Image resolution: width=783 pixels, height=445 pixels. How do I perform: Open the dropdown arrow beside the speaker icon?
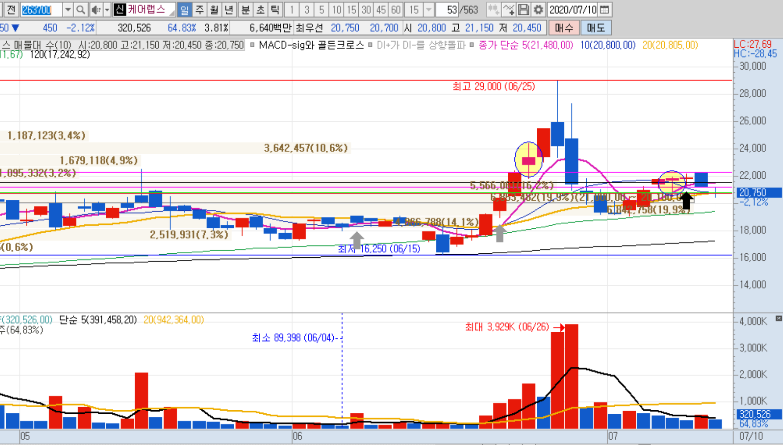tap(107, 9)
